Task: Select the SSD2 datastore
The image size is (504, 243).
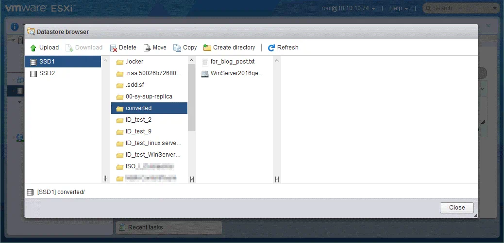Action: (47, 73)
